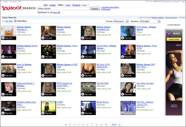Switch to List View link

(x=9, y=21)
